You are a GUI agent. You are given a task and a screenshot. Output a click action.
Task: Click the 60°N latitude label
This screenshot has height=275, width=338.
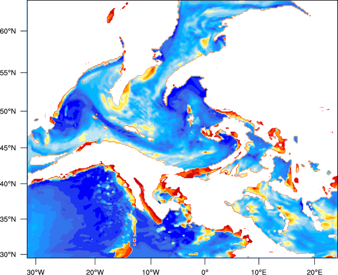click(8, 31)
